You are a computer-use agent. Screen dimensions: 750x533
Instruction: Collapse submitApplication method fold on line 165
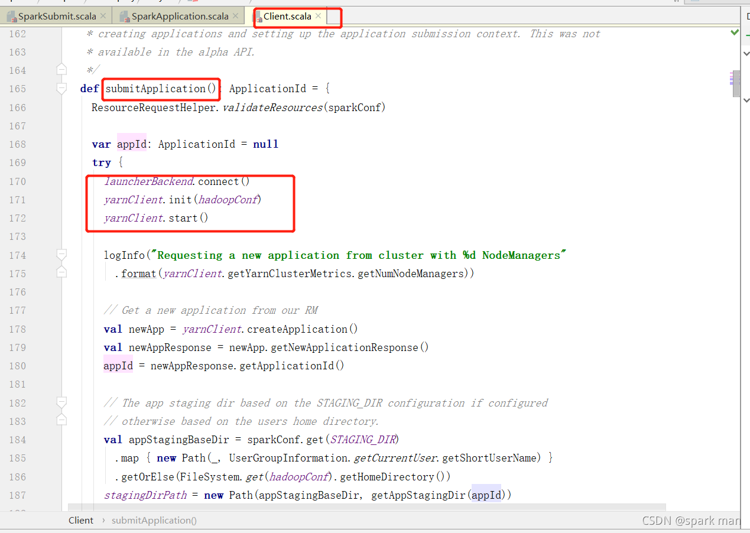[61, 89]
